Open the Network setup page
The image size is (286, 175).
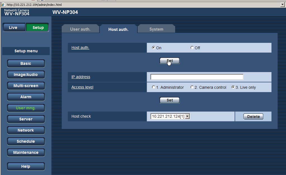coord(26,130)
